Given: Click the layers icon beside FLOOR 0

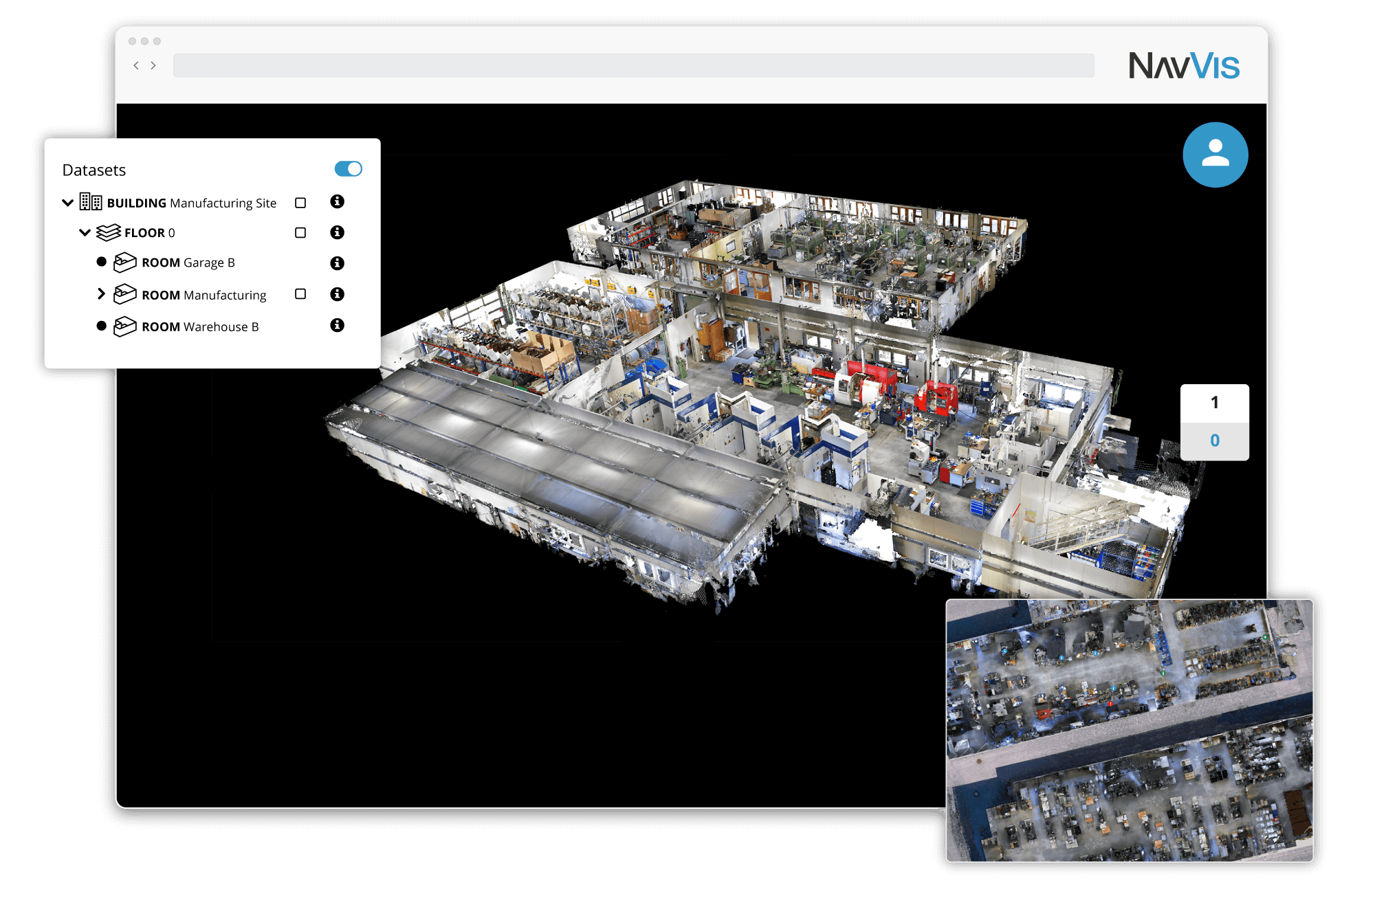Looking at the screenshot, I should pos(109,233).
